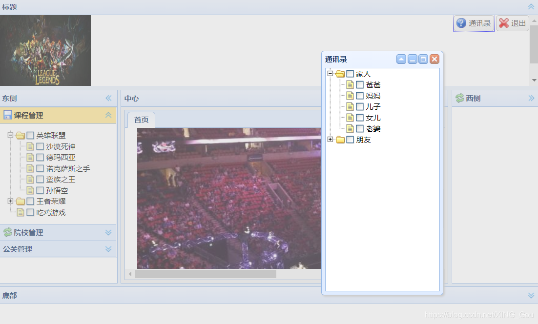Check the 家人 checkbox
The image size is (538, 324).
350,74
